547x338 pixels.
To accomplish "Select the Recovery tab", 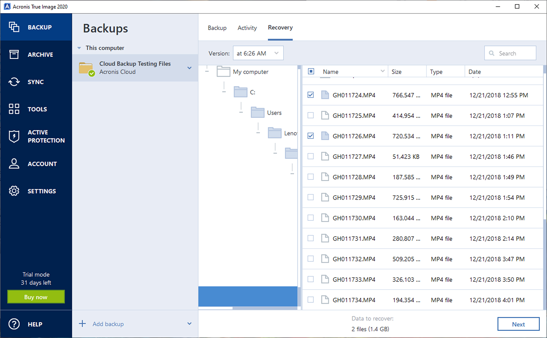I will click(280, 28).
